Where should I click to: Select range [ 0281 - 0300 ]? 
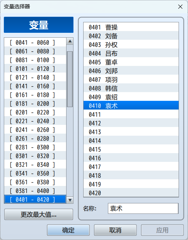click(35, 147)
